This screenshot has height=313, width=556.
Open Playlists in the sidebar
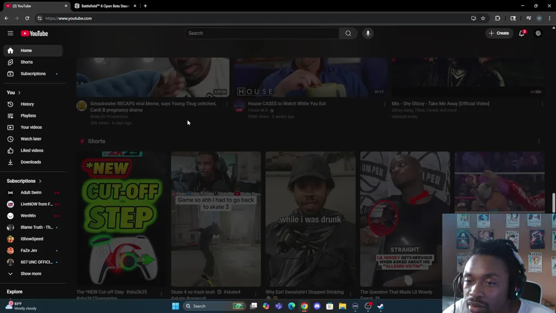tap(33, 116)
